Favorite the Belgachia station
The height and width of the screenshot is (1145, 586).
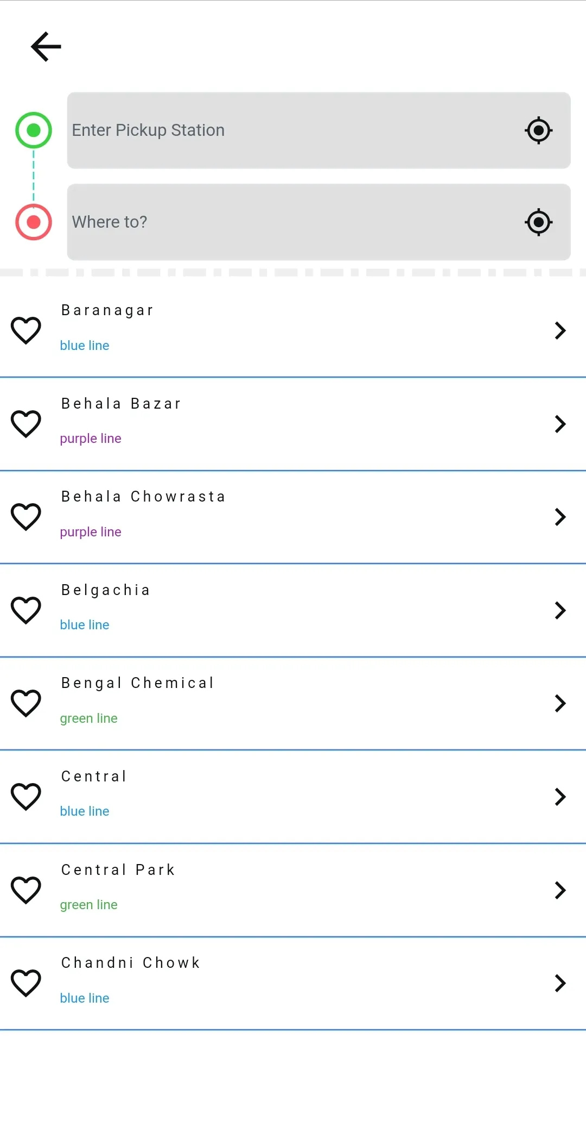26,610
